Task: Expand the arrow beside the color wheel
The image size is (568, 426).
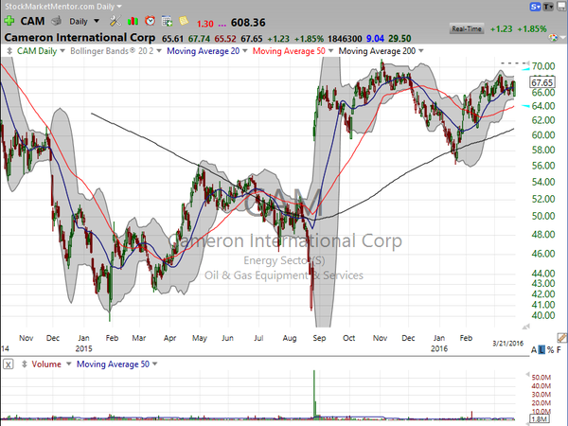Action: 563,38
